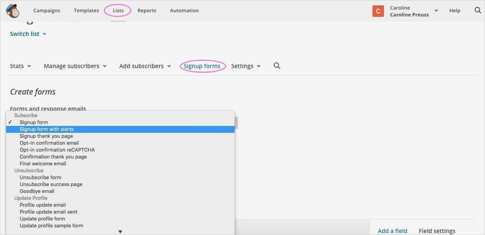Open the Lists page
Viewport: 485px width, 235px height.
pyautogui.click(x=118, y=10)
